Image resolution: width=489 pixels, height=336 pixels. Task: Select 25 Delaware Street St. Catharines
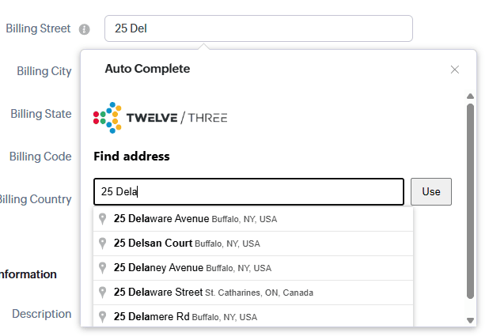point(214,293)
